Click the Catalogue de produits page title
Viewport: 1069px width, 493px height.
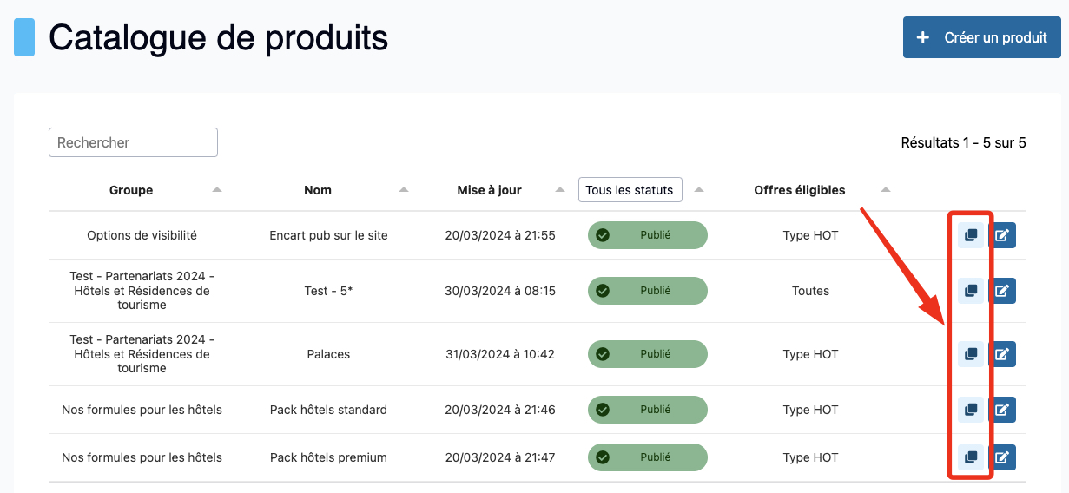point(218,38)
